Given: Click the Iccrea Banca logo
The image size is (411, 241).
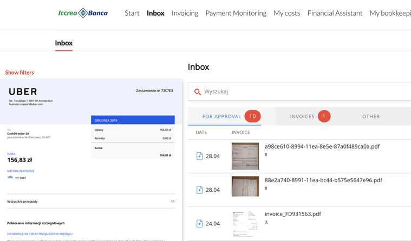Looking at the screenshot, I should tap(83, 13).
